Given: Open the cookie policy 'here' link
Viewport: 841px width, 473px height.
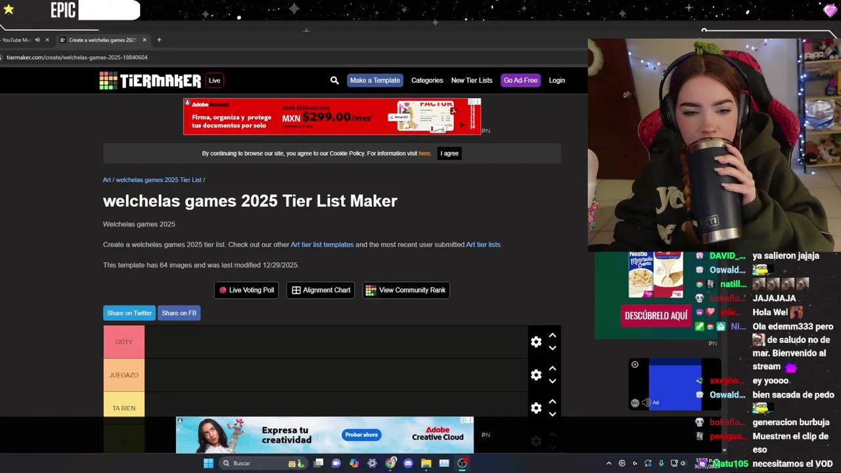Looking at the screenshot, I should coord(424,153).
